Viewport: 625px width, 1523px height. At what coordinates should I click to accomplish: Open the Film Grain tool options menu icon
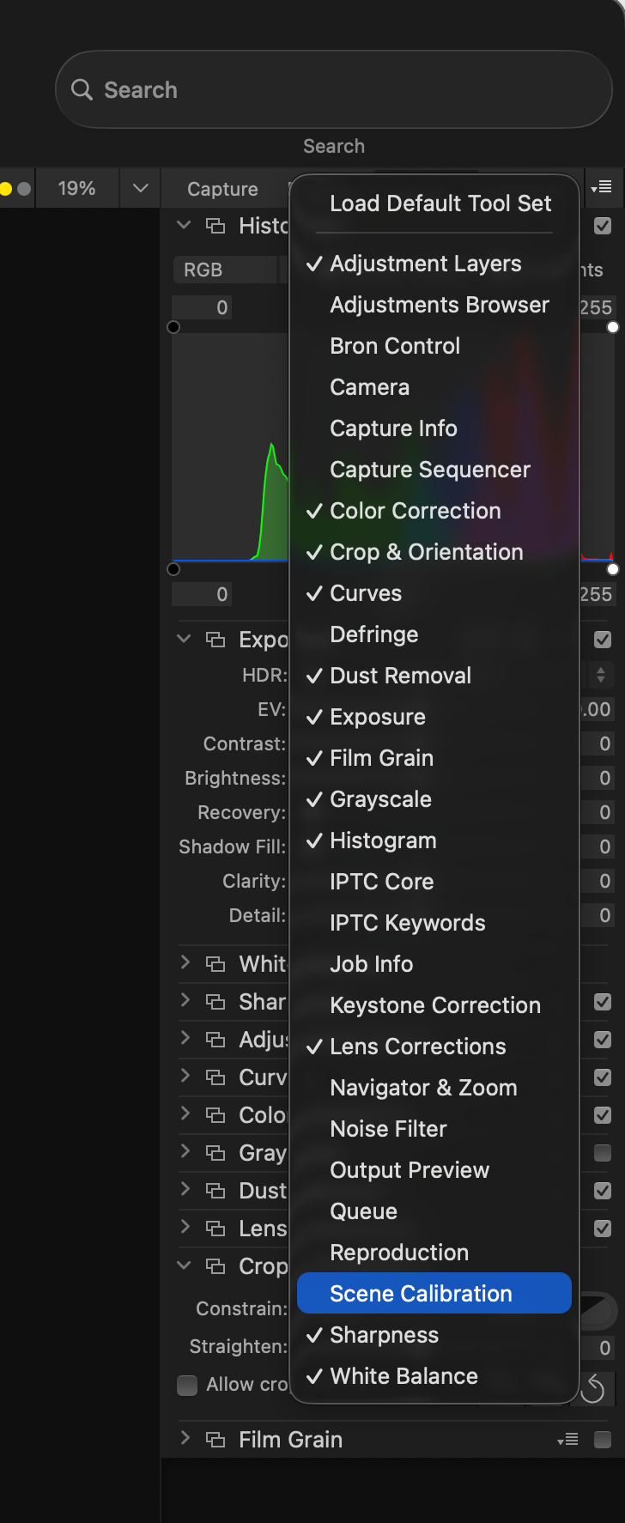[x=567, y=1440]
